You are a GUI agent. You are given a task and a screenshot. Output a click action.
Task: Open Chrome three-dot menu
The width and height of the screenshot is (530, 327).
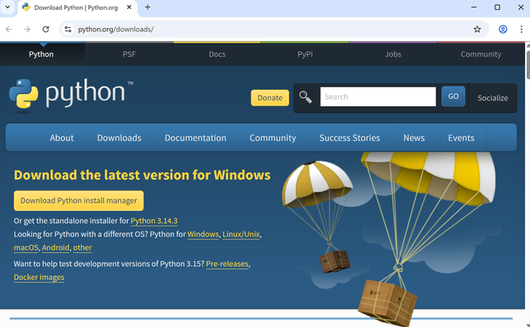(x=521, y=30)
